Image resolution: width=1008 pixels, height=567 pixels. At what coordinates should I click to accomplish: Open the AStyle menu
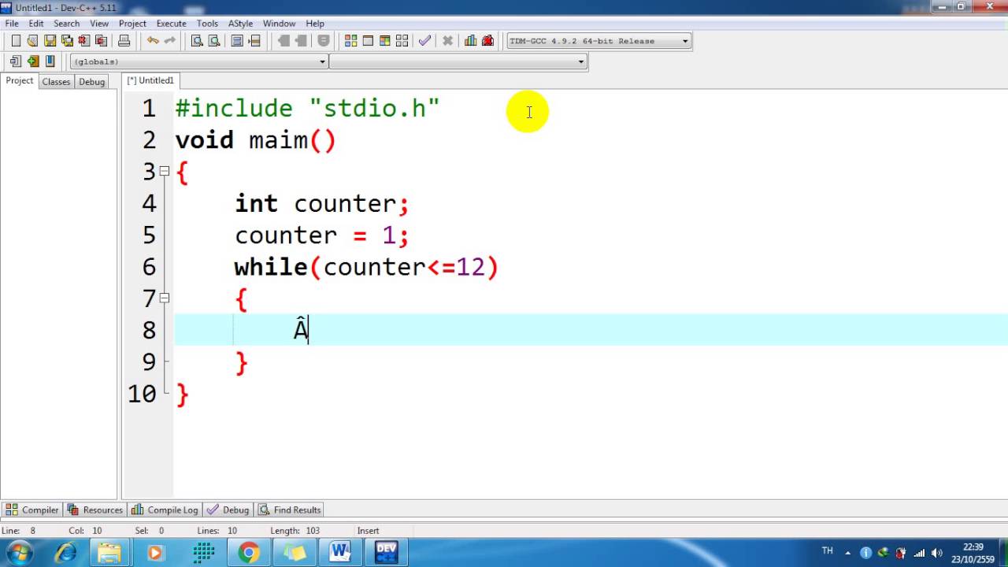click(242, 24)
